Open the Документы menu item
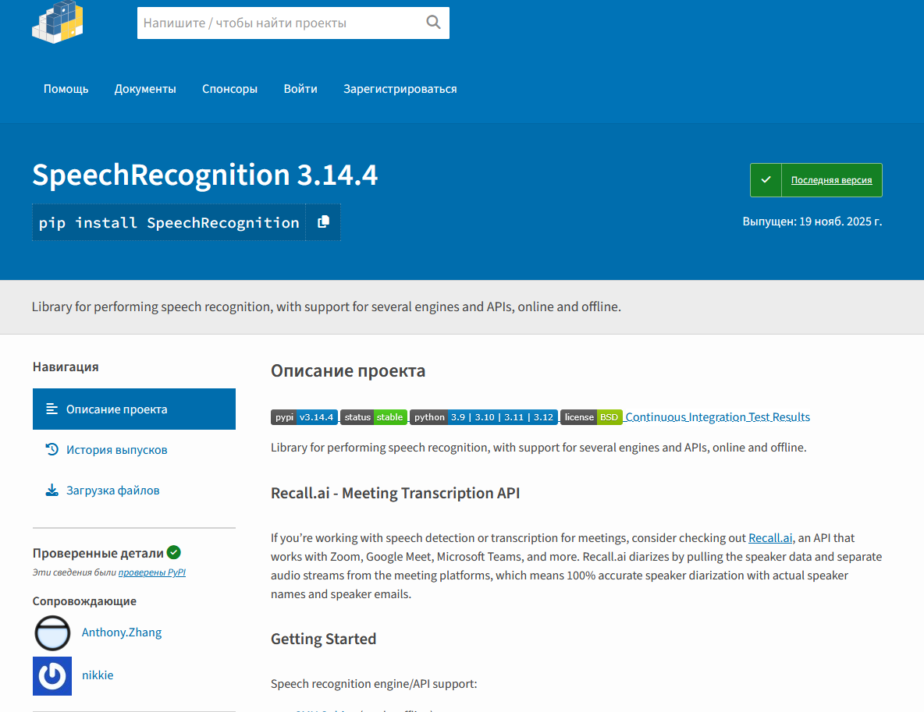 click(145, 89)
